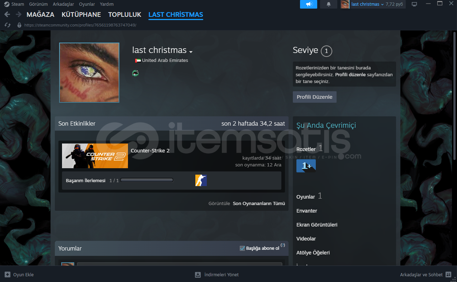457x282 pixels.
Task: Open the Yardım menu
Action: pyautogui.click(x=107, y=4)
